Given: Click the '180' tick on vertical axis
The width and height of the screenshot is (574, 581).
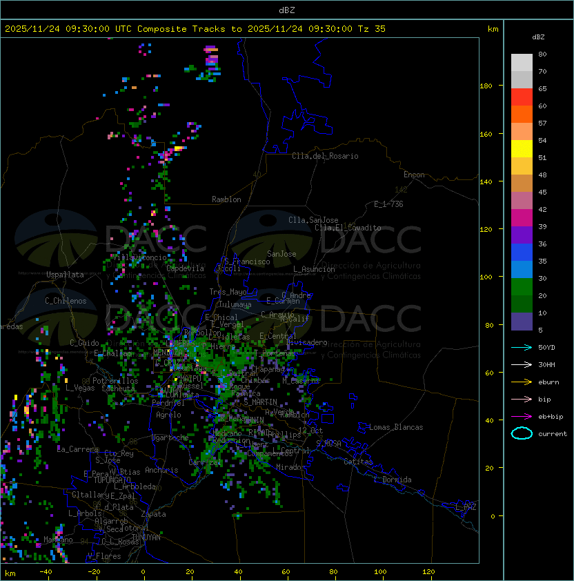Looking at the screenshot, I should click(x=486, y=86).
